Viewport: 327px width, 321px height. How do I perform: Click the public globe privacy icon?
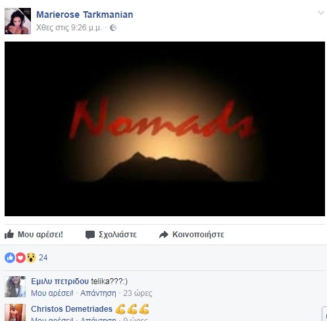(x=113, y=28)
